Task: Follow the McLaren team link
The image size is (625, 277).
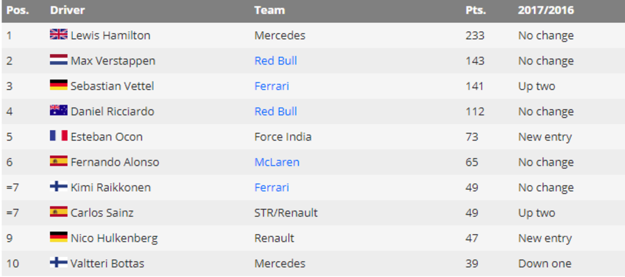Action: tap(277, 162)
